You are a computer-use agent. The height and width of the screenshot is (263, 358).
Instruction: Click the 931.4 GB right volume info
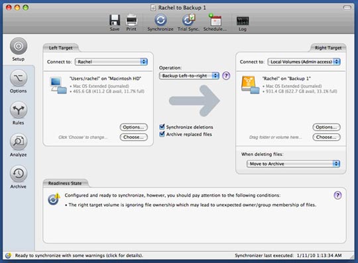click(300, 91)
